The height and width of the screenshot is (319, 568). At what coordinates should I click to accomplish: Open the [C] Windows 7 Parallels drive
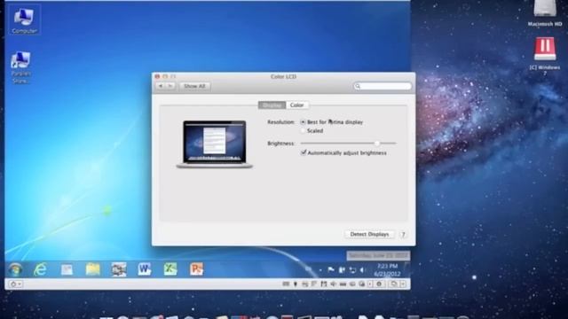544,56
